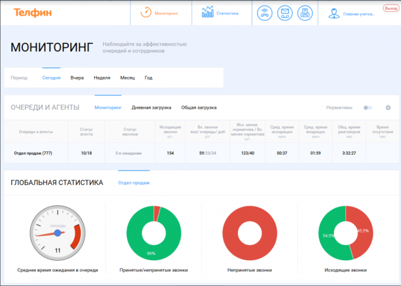Click incoming calls value 59/25/34
The image size is (401, 286).
click(x=207, y=153)
